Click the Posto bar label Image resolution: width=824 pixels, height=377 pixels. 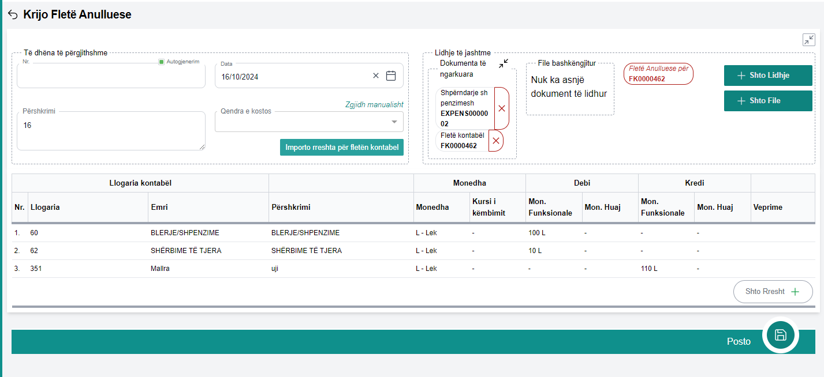point(739,342)
